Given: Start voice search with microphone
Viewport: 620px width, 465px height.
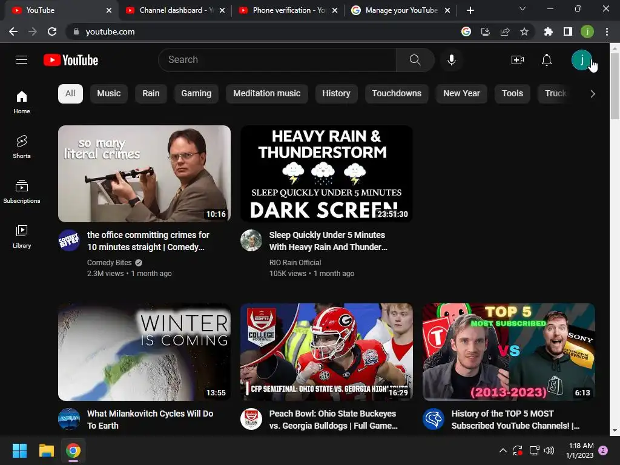Looking at the screenshot, I should coord(452,60).
